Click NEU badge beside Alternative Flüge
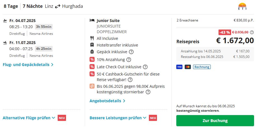Image resolution: width=258 pixels, height=129 pixels. pos(62,118)
